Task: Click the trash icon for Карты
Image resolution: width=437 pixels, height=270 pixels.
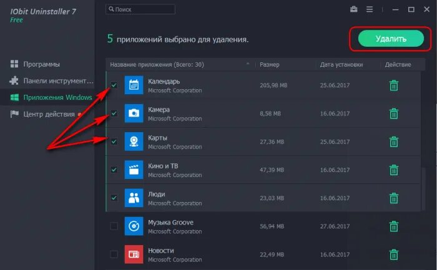Action: [393, 142]
